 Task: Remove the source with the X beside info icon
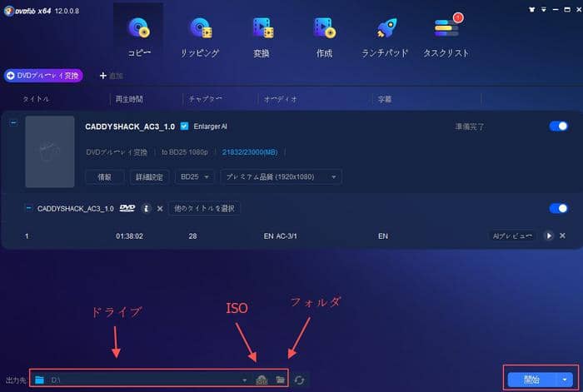pos(160,209)
